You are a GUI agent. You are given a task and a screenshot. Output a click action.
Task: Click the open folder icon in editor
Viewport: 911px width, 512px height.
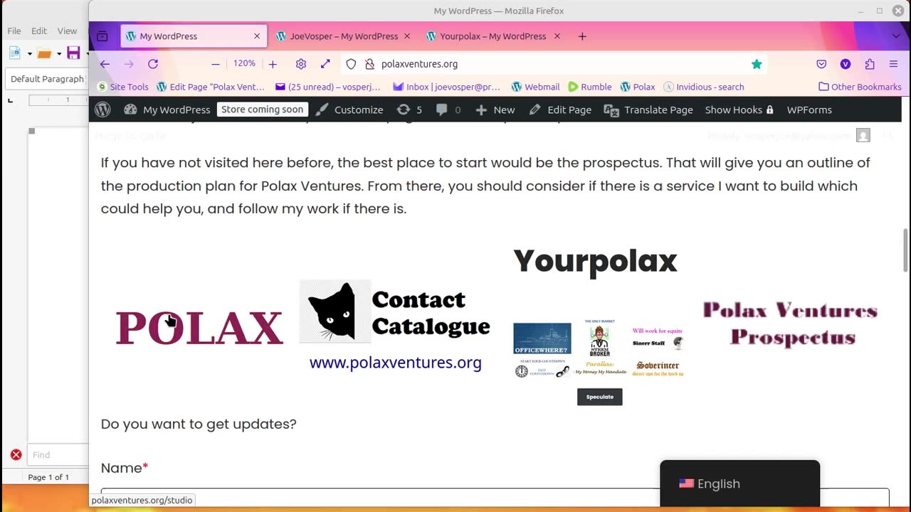tap(44, 53)
